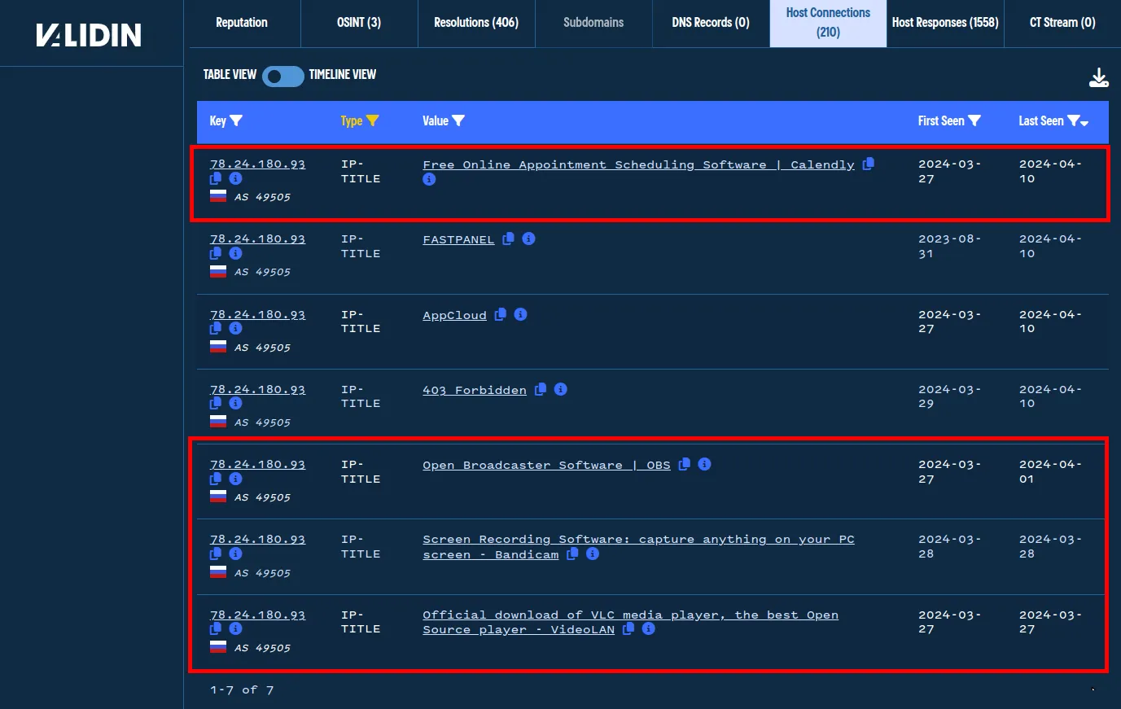Click AS 49505 in VideoLAN row
1121x709 pixels.
[x=262, y=648]
